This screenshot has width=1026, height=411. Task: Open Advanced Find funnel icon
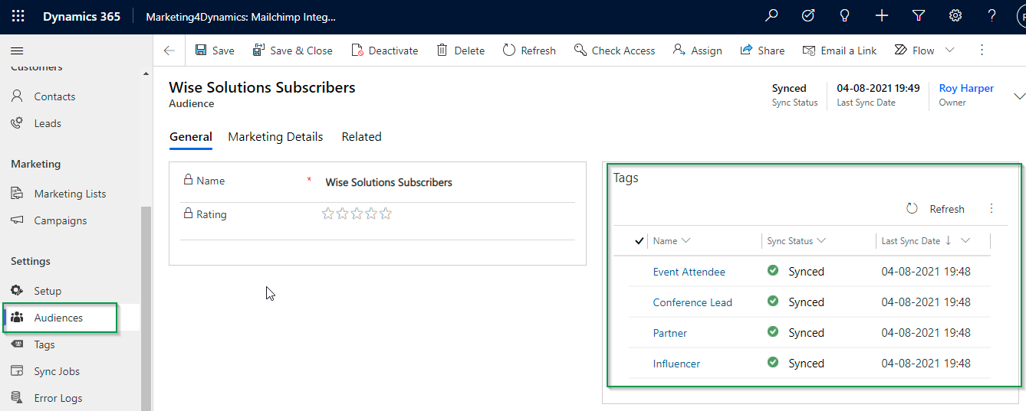click(919, 15)
